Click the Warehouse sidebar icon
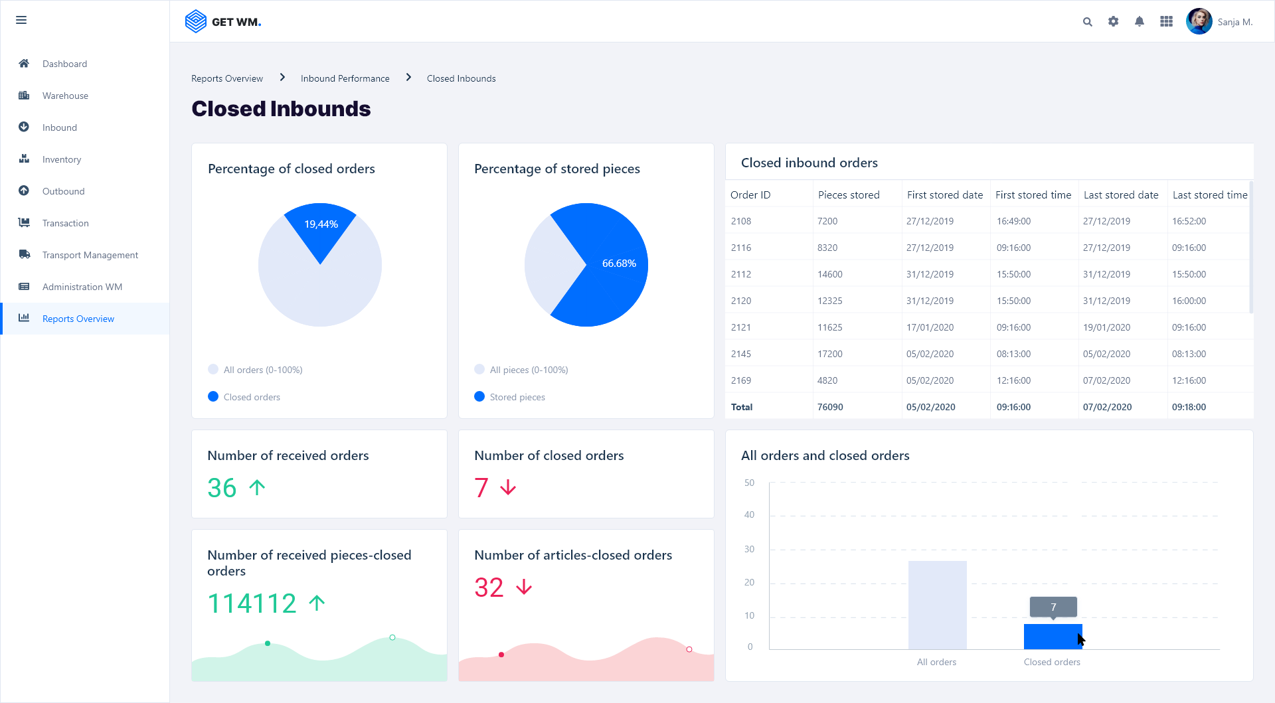1275x703 pixels. click(x=24, y=96)
